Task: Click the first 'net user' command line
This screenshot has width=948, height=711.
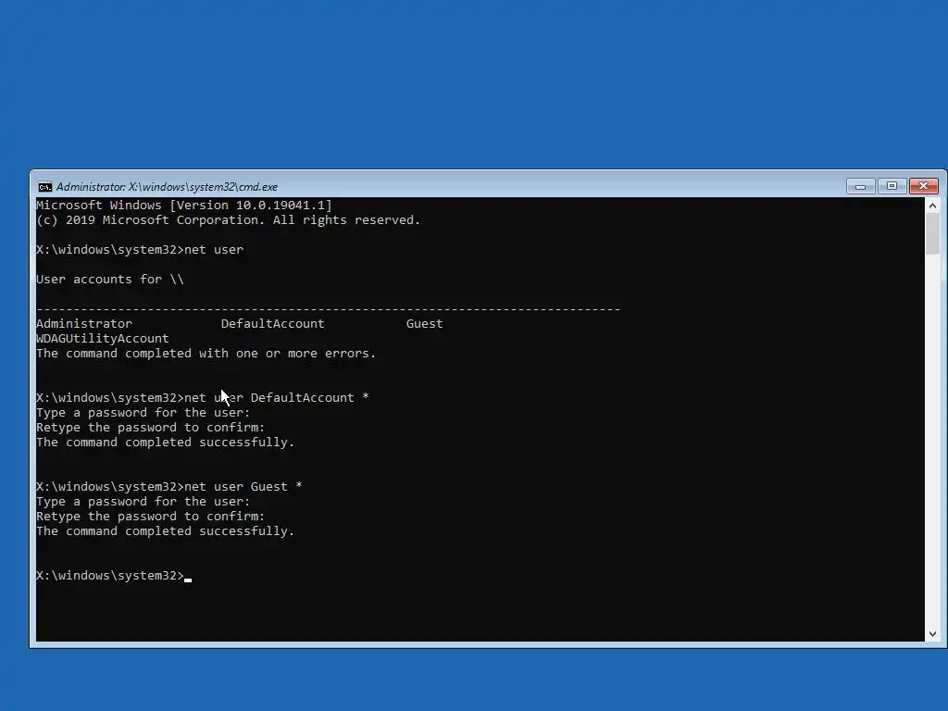Action: pos(140,250)
